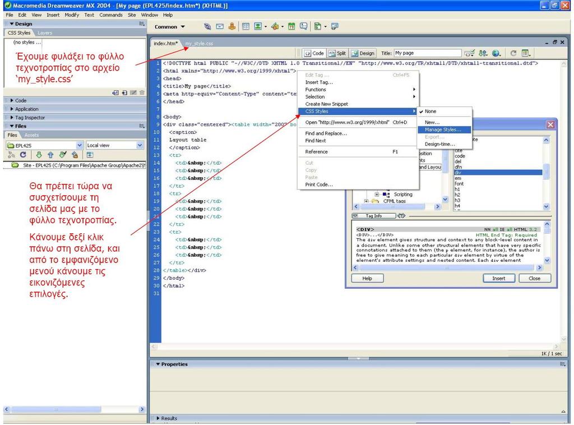574x425 pixels.
Task: Click the Attach Style Sheet icon
Action: 115,93
